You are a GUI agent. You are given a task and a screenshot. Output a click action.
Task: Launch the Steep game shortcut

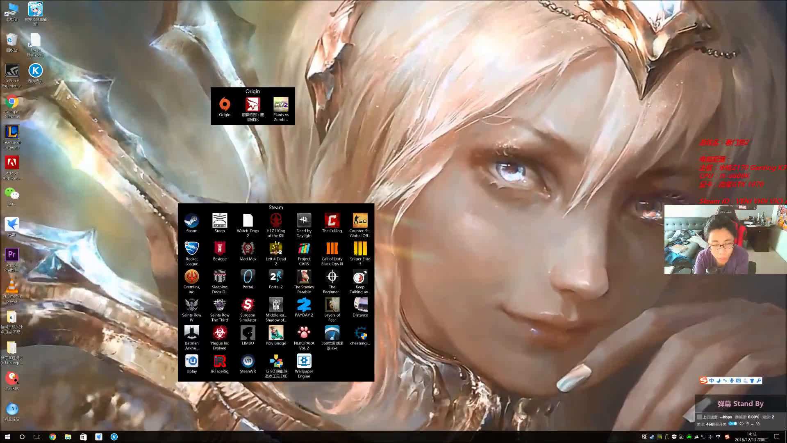tap(220, 223)
